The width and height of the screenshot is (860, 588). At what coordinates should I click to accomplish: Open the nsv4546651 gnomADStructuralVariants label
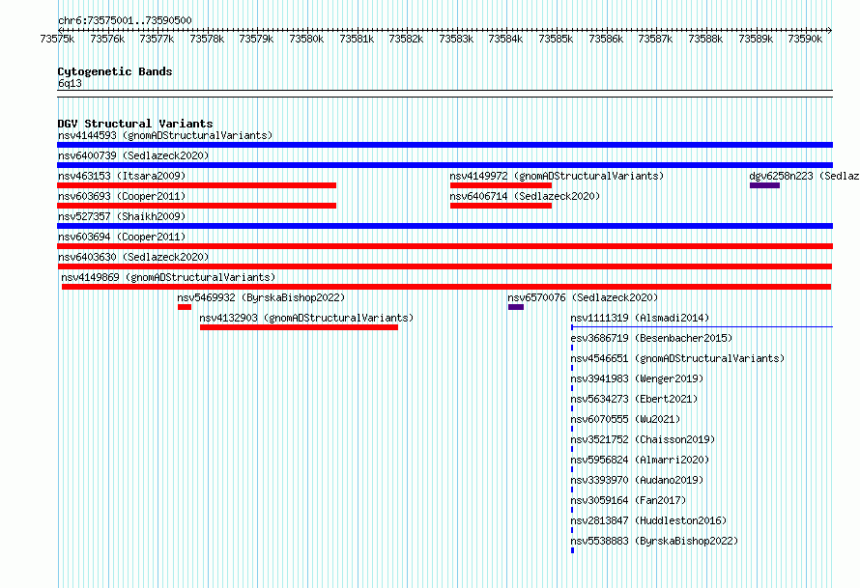(x=677, y=358)
